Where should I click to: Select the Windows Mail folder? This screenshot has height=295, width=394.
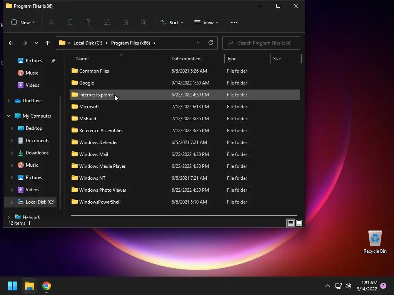[x=185, y=154]
